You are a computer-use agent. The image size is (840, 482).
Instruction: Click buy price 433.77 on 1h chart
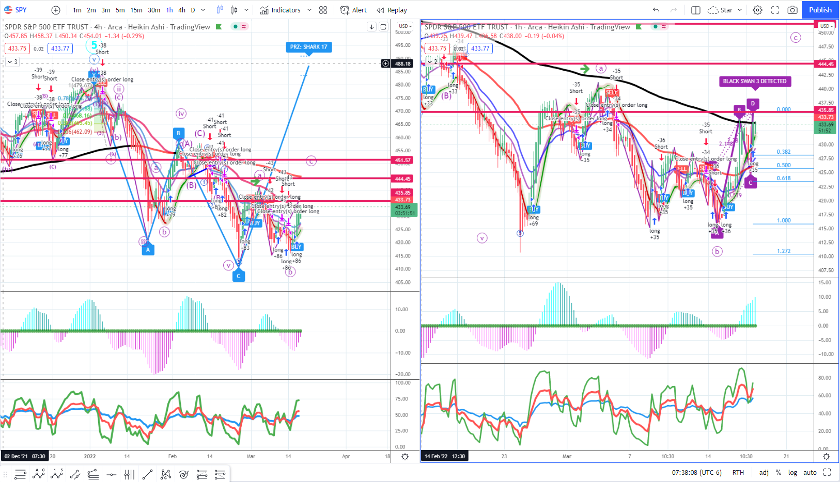point(480,49)
